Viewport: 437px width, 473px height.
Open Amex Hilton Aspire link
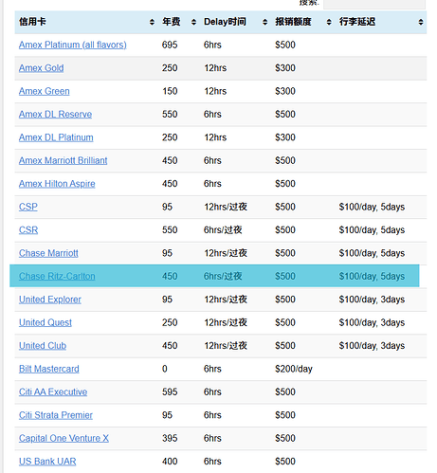57,184
